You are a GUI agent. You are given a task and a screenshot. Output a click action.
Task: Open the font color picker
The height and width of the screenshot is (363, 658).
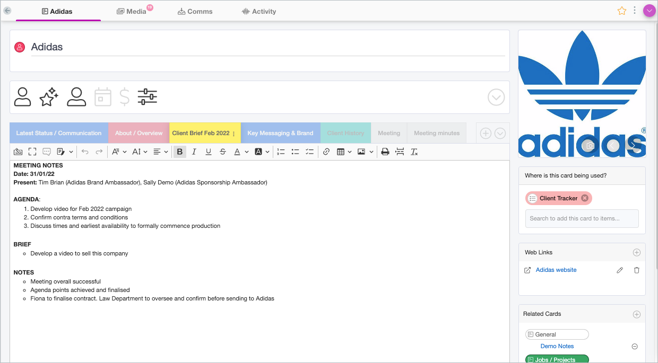click(241, 152)
